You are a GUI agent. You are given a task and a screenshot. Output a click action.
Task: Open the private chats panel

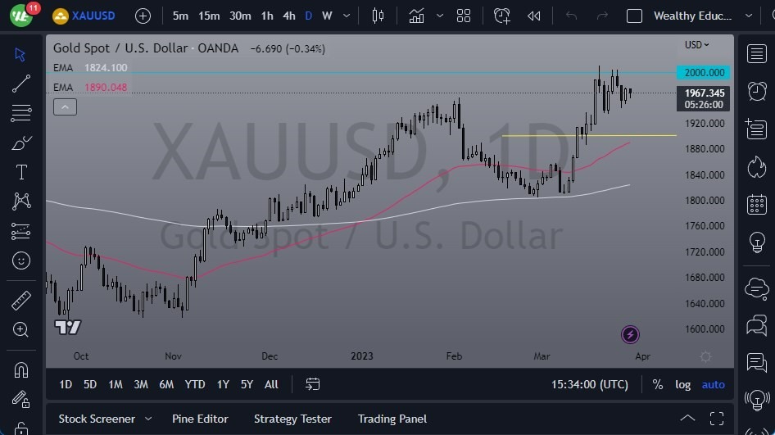point(757,325)
